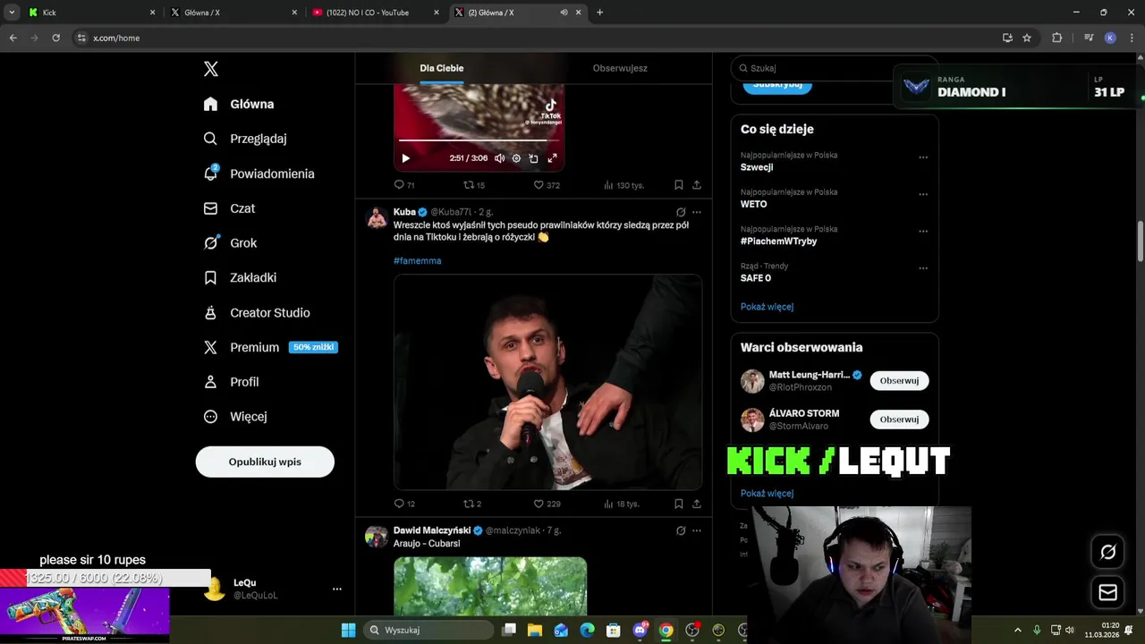Follow ÁLVARO STORM with Obserwuj
The height and width of the screenshot is (644, 1145).
[899, 419]
